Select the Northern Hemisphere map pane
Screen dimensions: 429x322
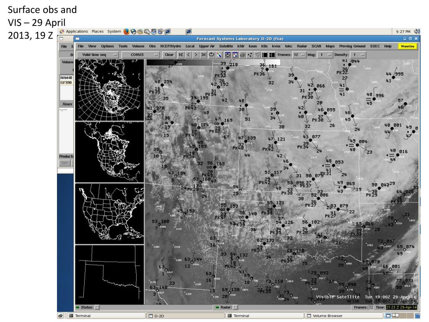click(109, 90)
